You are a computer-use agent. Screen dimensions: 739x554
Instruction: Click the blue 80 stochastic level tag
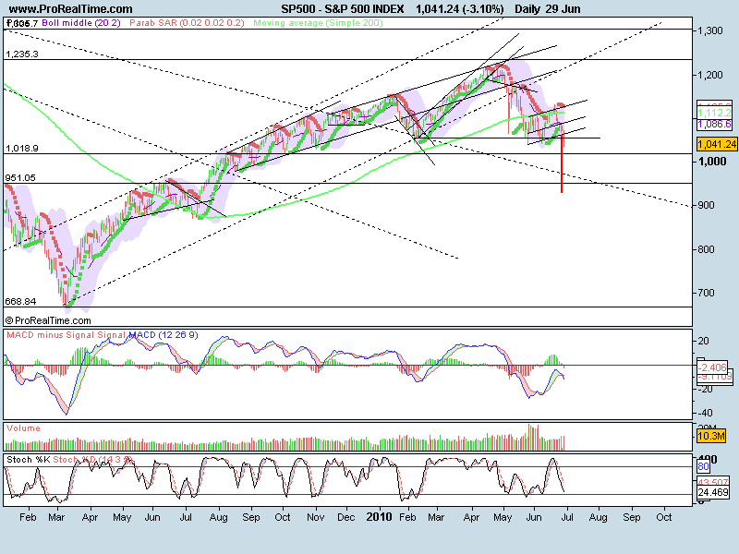click(x=703, y=467)
